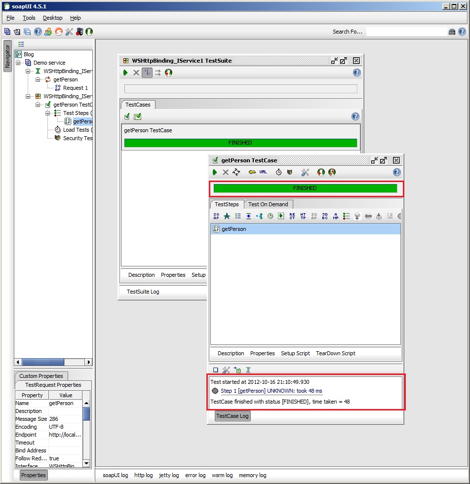
Task: Click the trial/user icon with green arrow
Action: 48,32
